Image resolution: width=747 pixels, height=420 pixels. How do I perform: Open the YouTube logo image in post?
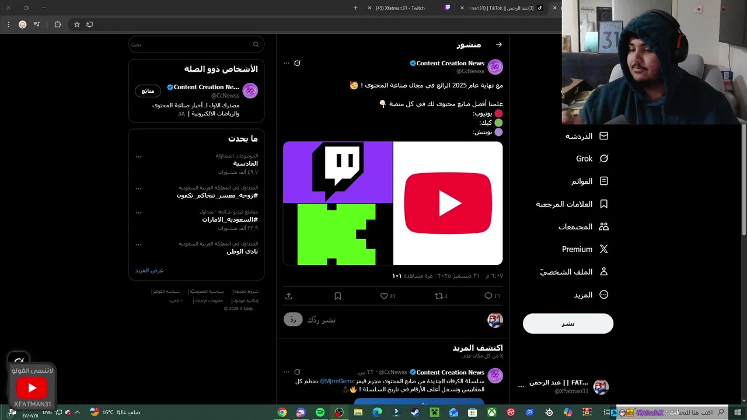pyautogui.click(x=448, y=203)
